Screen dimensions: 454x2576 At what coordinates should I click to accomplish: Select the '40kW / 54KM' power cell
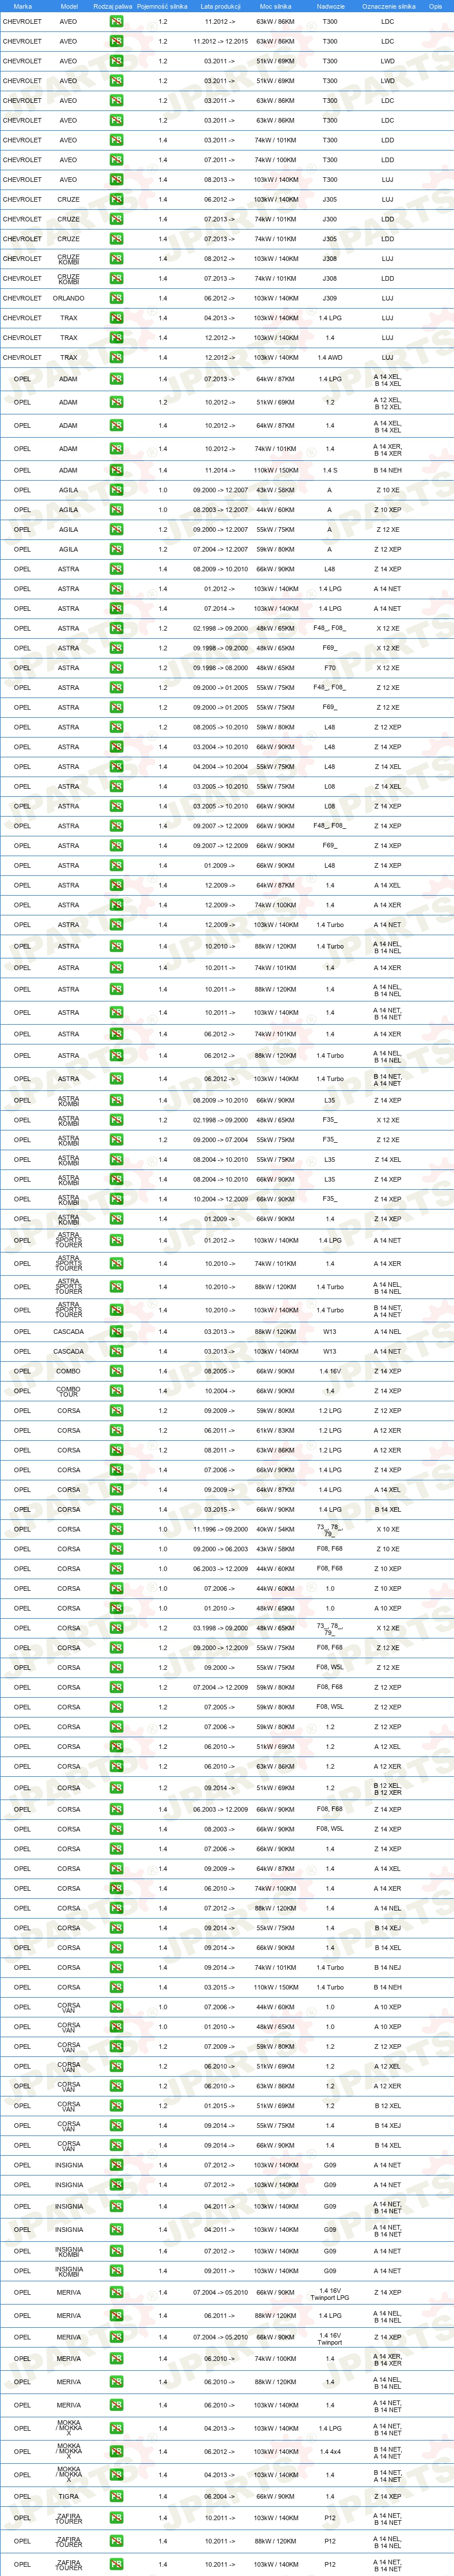pyautogui.click(x=275, y=1529)
